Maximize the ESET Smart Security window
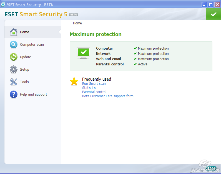This screenshot has width=221, height=174. (x=211, y=5)
